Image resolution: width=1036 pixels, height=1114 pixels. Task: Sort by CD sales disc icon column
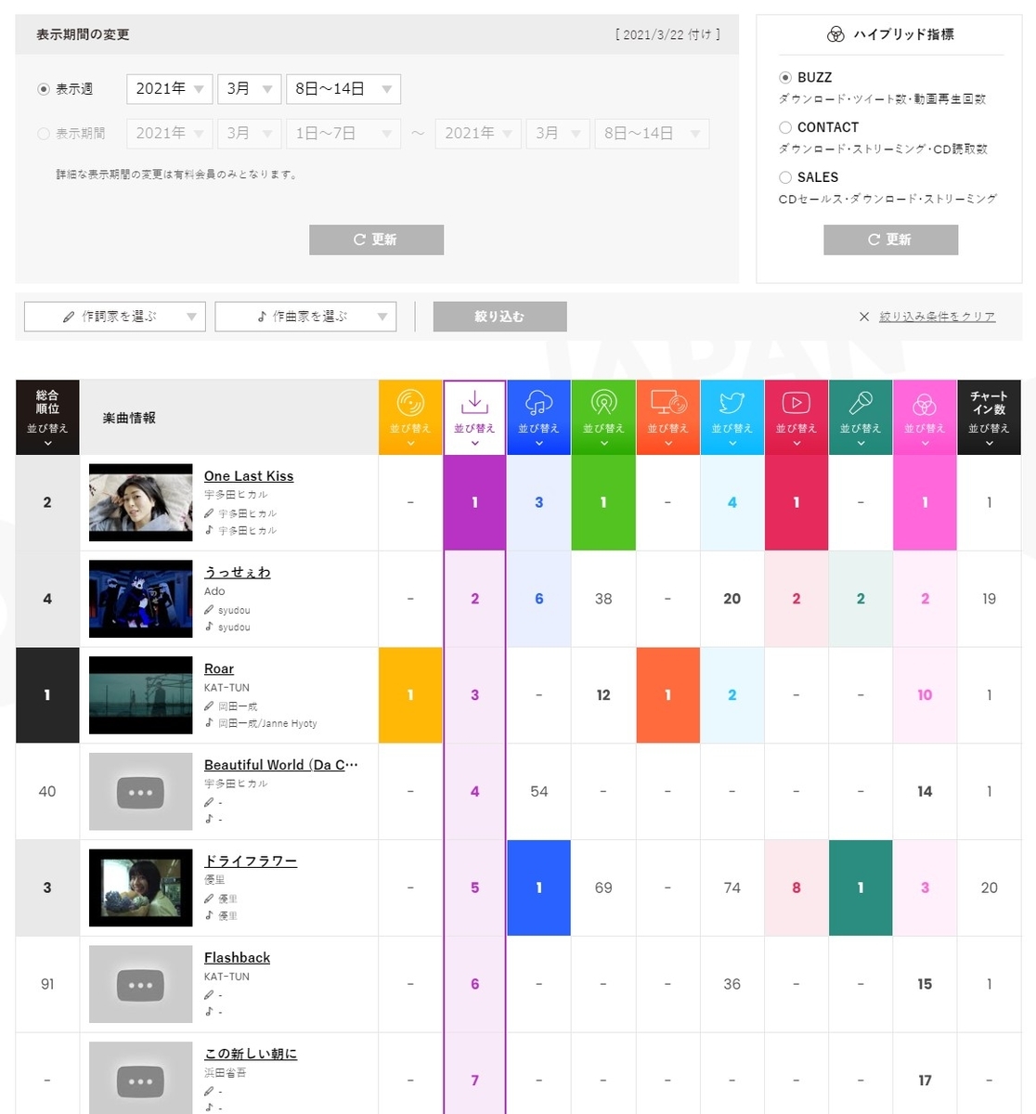tap(410, 417)
